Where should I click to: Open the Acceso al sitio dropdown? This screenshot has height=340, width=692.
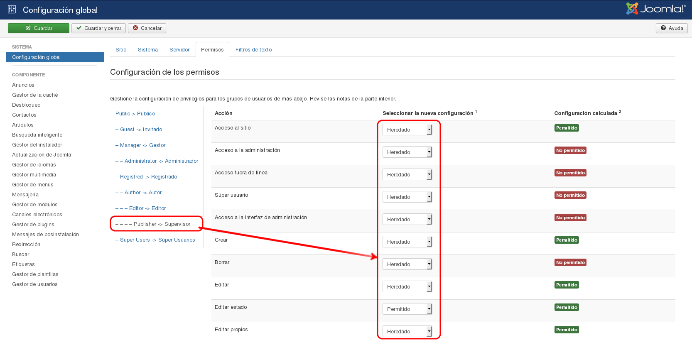[407, 130]
